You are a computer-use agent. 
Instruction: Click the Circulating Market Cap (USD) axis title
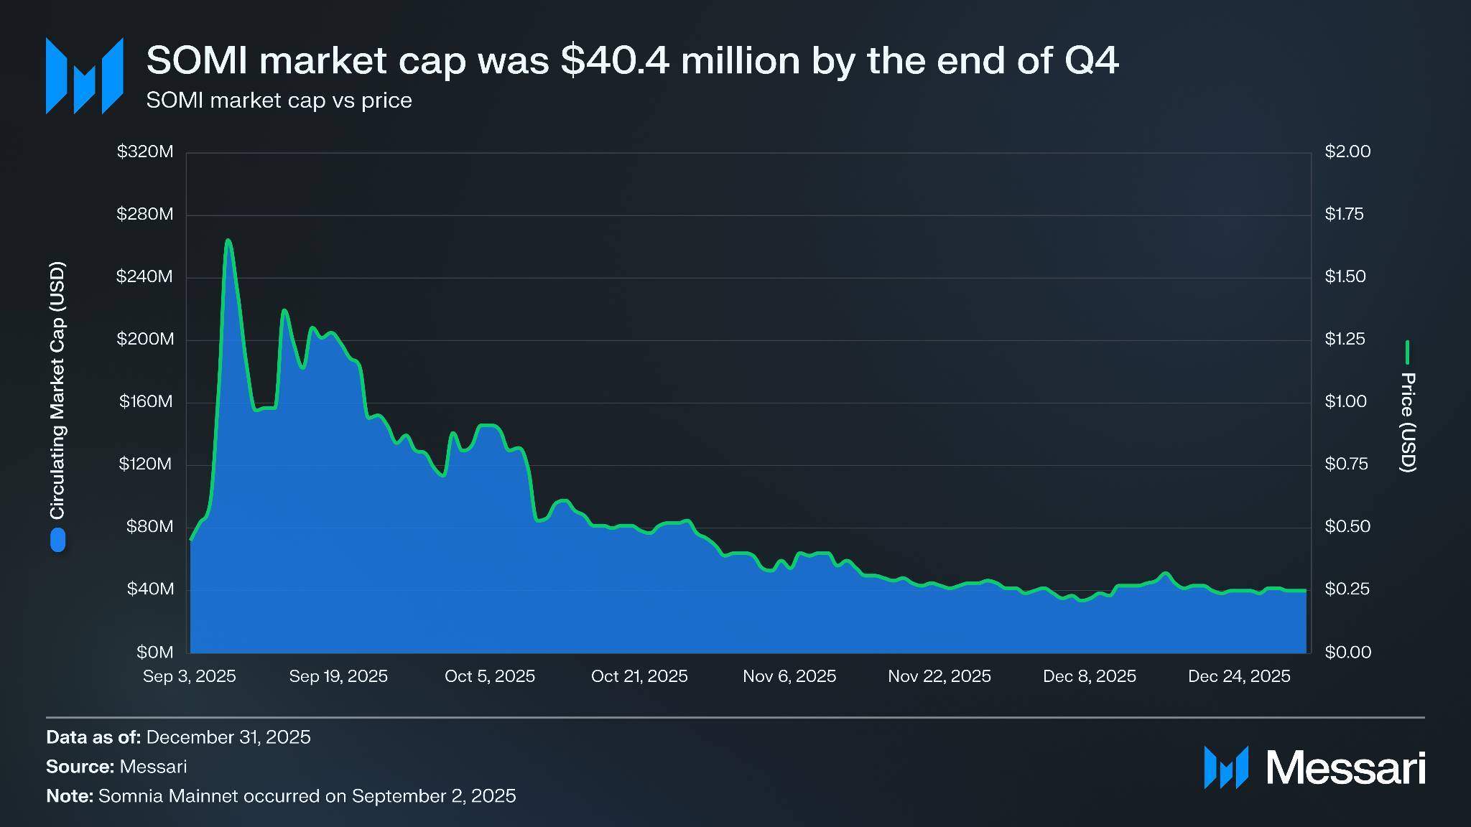(x=57, y=391)
